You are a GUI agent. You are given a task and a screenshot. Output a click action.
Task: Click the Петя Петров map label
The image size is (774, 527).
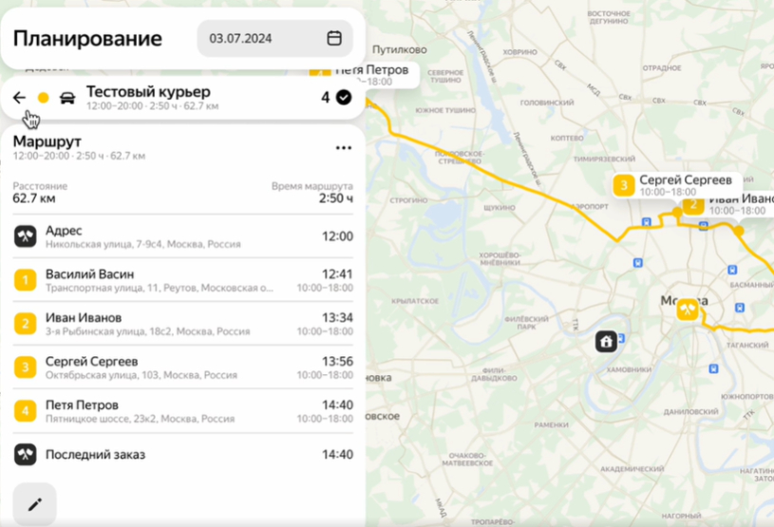[x=366, y=74]
